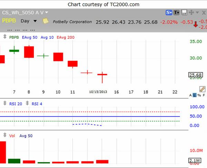This screenshot has width=207, height=168.
Task: Click the dotted placeholder row under ticker
Action: 21,30
